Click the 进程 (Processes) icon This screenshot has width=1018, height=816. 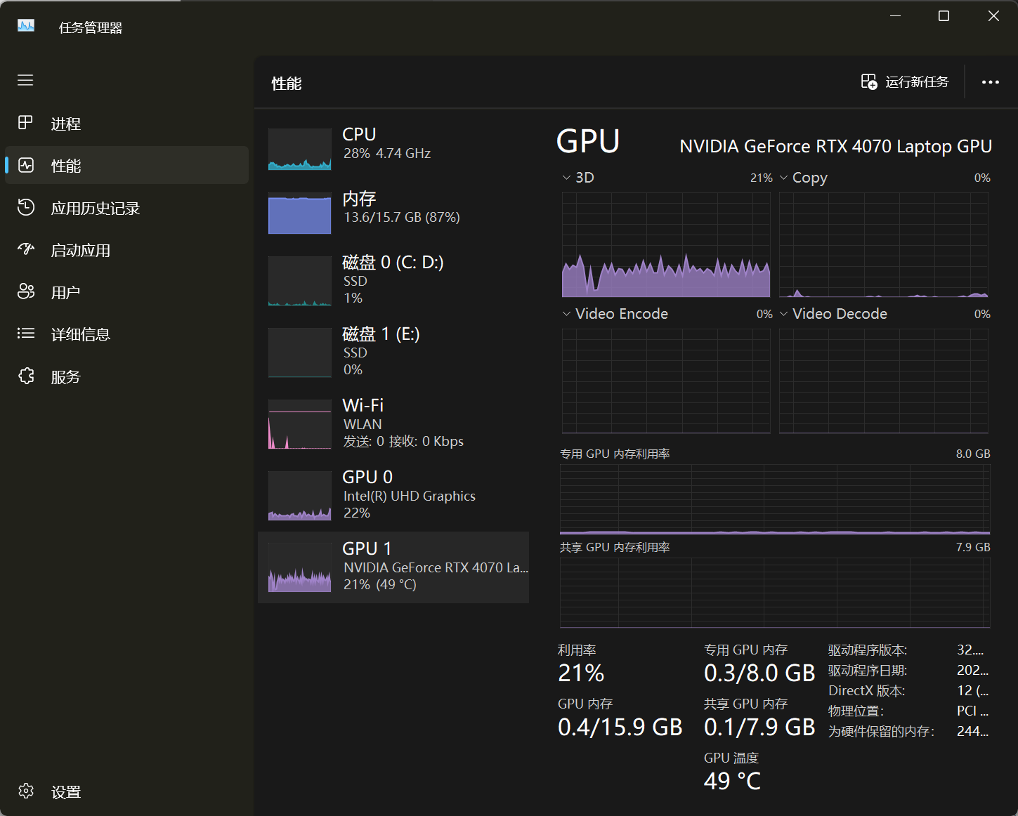click(x=25, y=123)
